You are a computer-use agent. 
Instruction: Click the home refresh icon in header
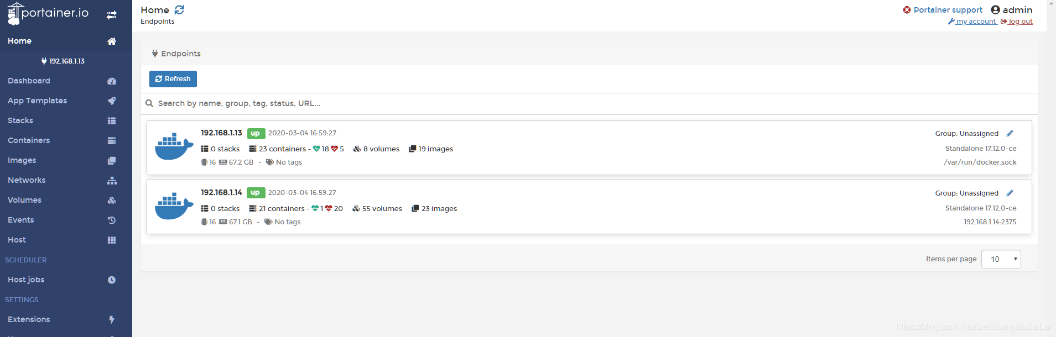[179, 10]
